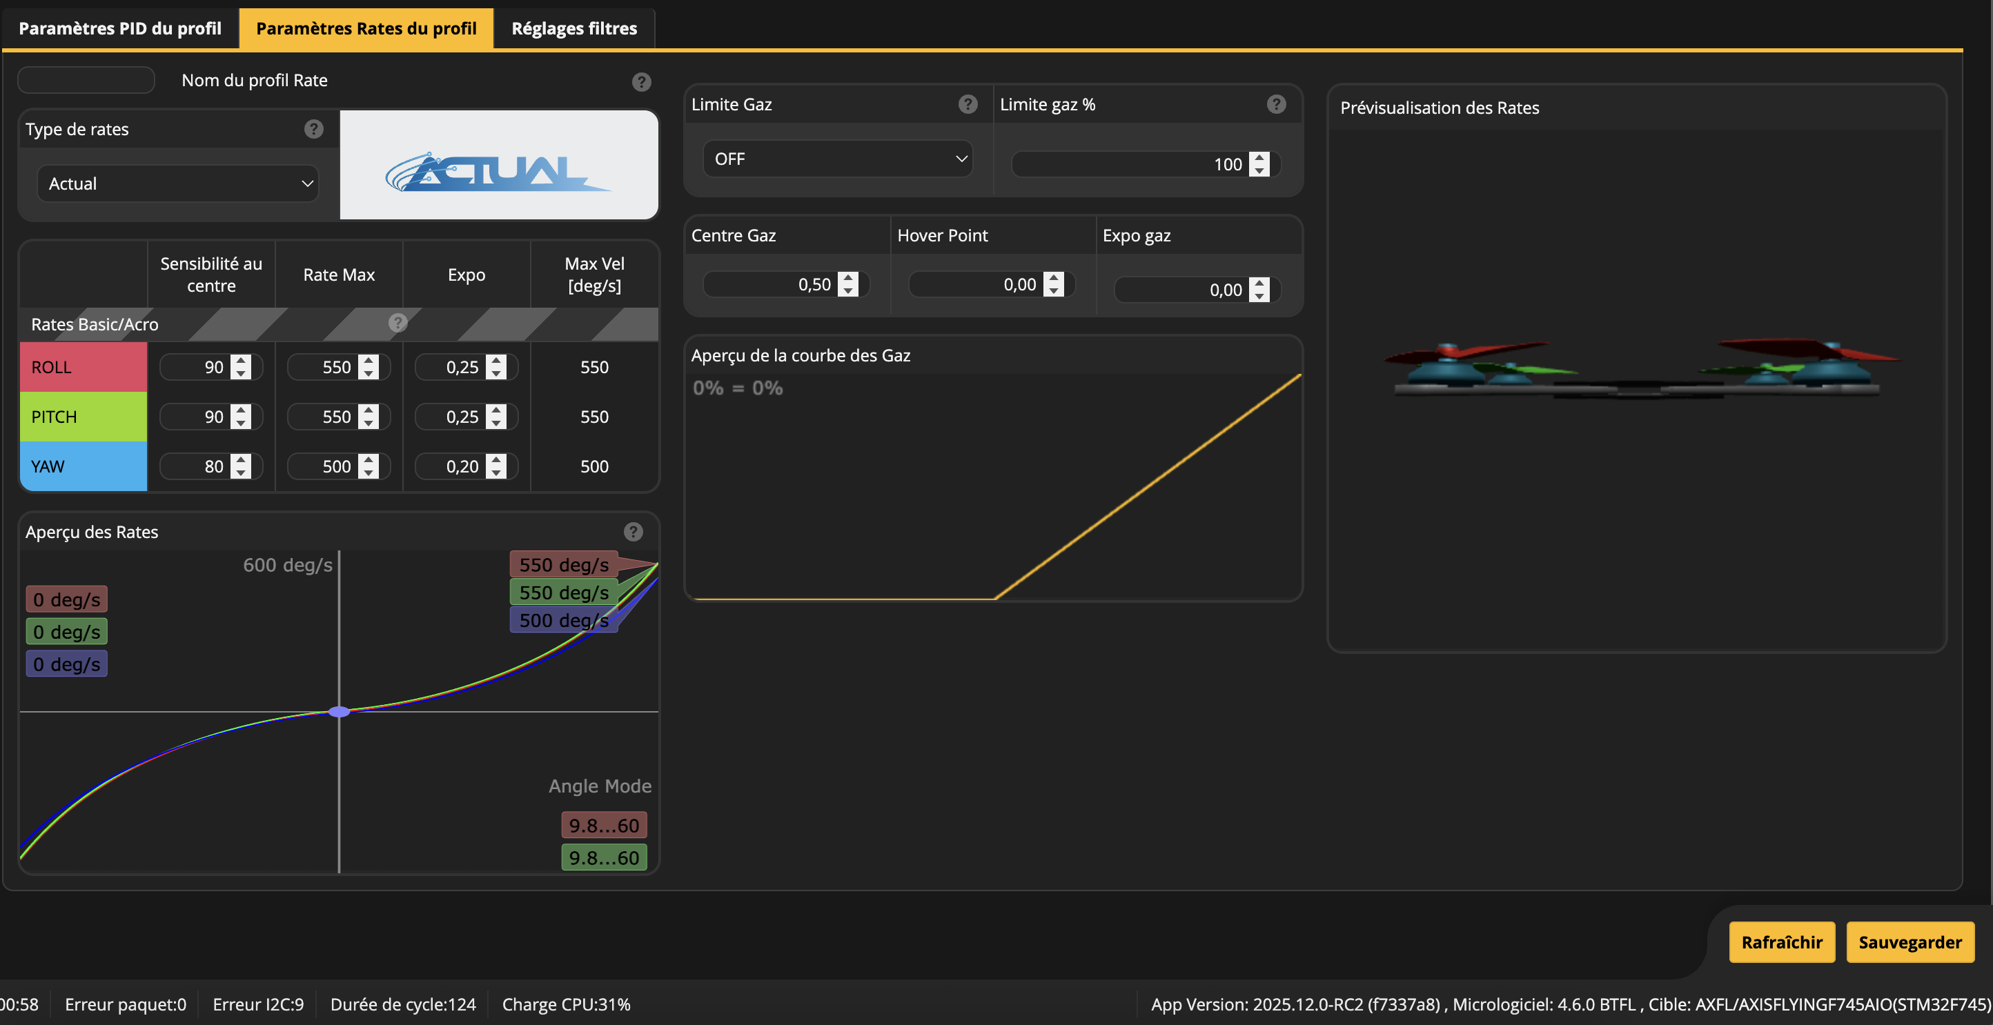
Task: Click help icon for Aperçu des Rates
Action: pyautogui.click(x=633, y=533)
